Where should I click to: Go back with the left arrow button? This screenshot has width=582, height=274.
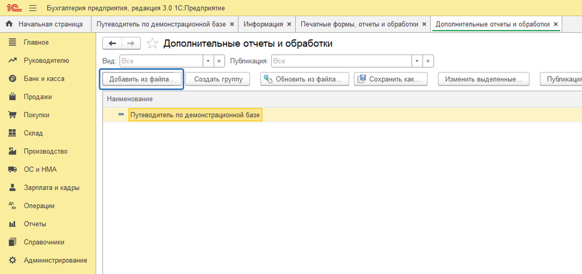tap(112, 43)
